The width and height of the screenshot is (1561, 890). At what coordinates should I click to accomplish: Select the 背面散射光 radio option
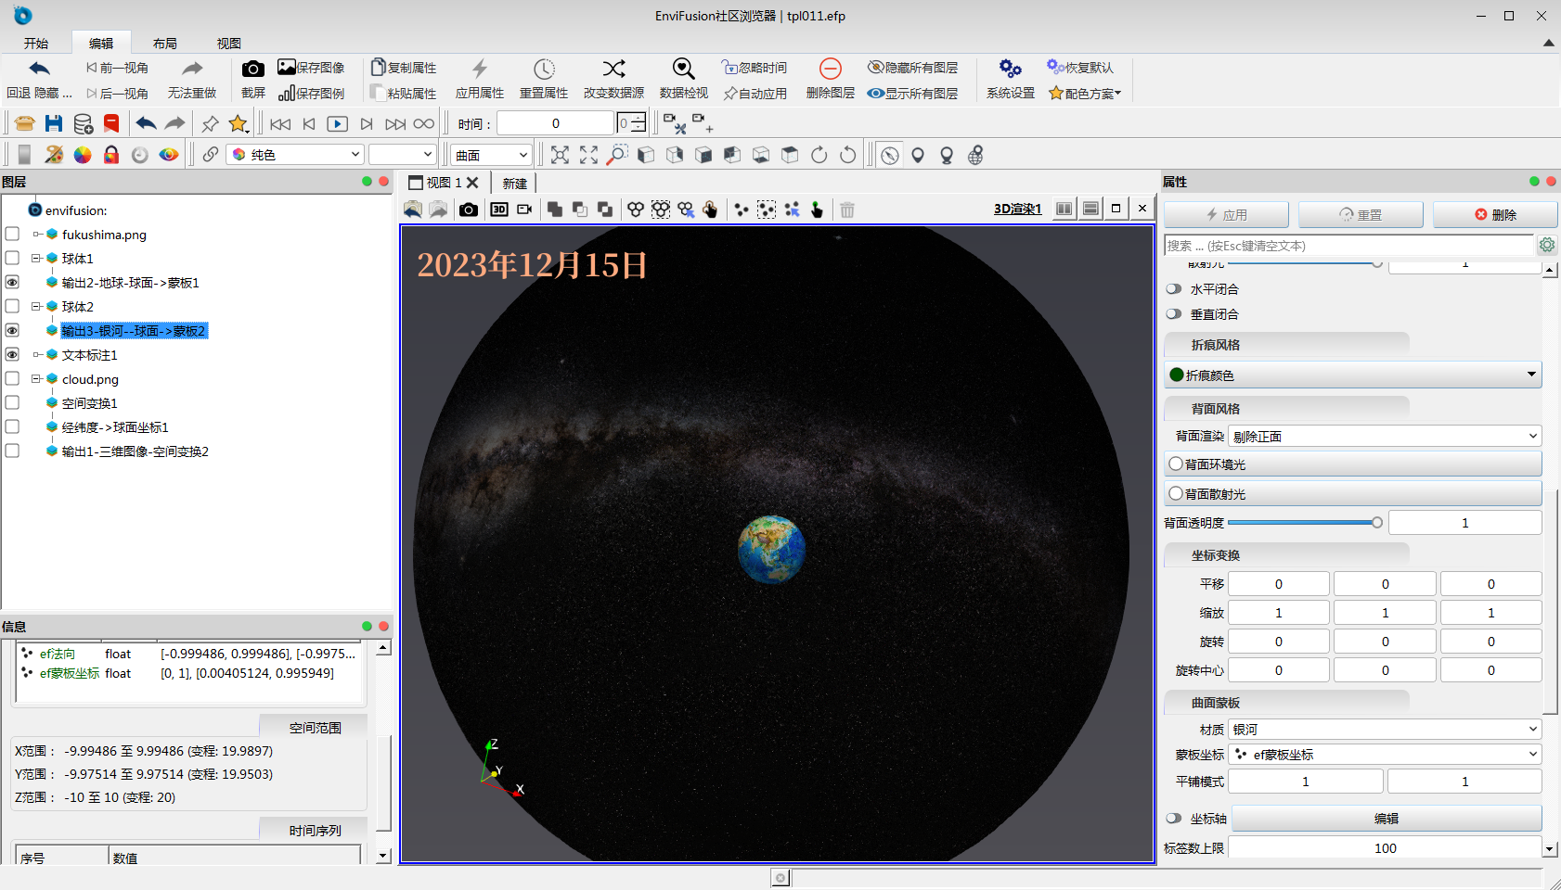pos(1176,493)
